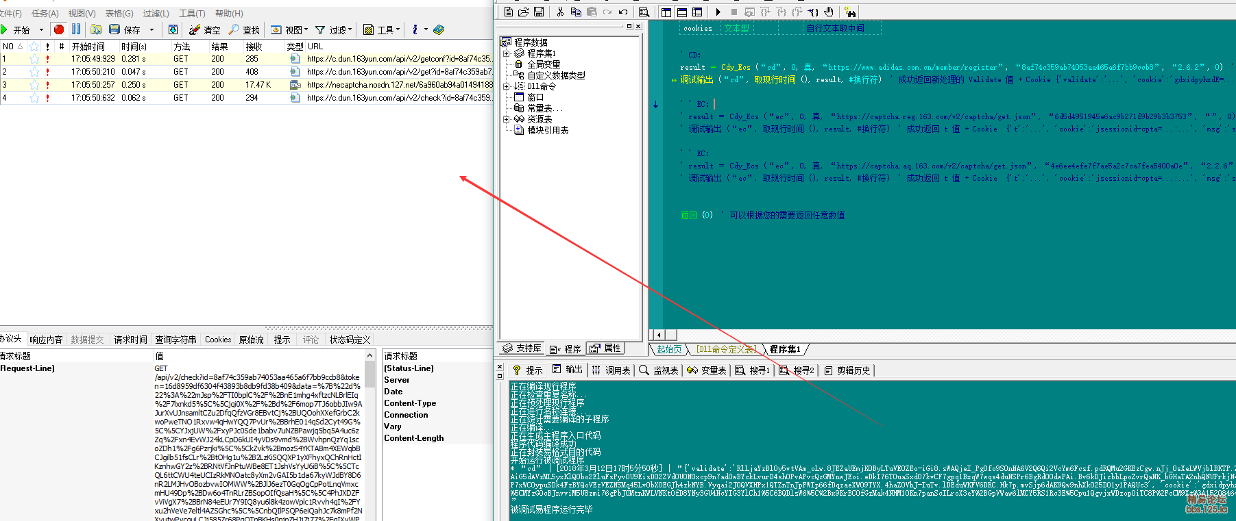Image resolution: width=1236 pixels, height=521 pixels.
Task: Click the Save (保存) disk button
Action: click(125, 29)
